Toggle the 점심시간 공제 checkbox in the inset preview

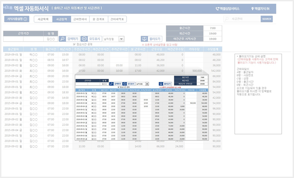(119, 87)
